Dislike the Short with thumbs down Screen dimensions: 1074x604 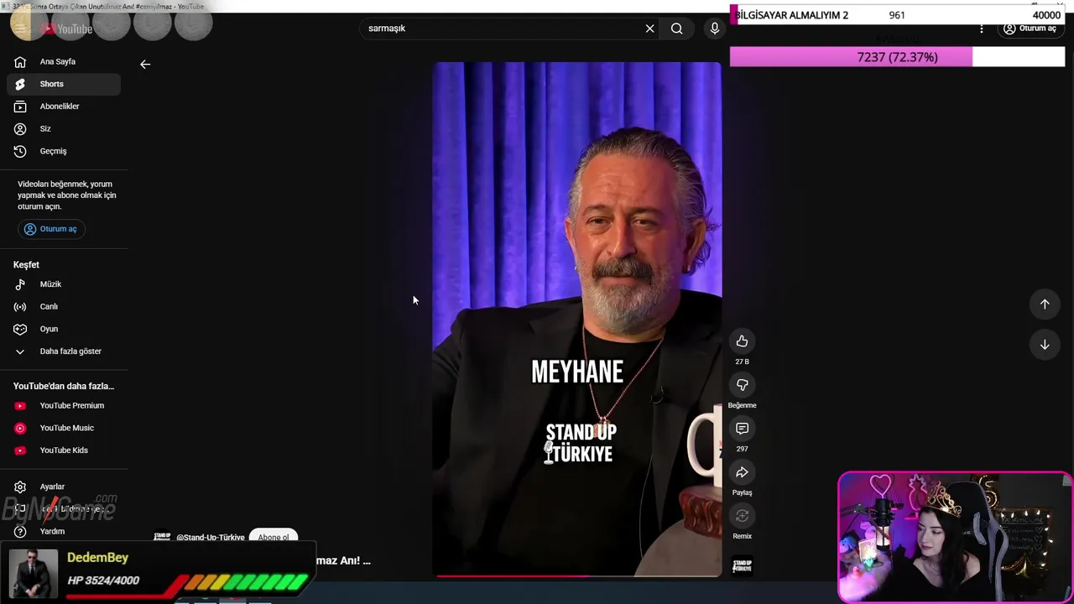tap(742, 385)
